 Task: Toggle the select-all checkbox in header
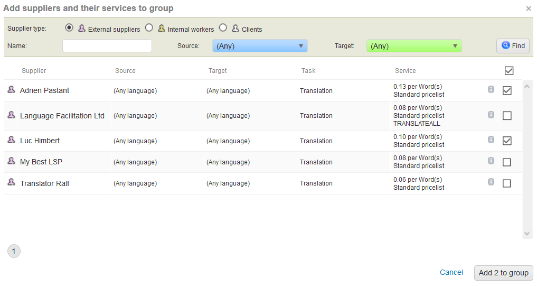pos(509,71)
